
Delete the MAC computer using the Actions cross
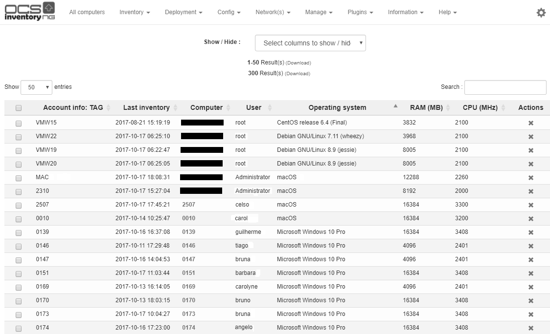point(530,178)
